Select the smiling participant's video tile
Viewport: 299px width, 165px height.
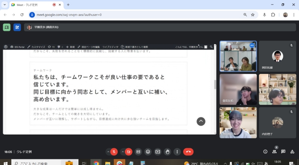[x=238, y=122]
